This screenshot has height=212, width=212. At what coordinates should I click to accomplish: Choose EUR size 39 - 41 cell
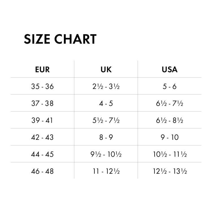[42, 120]
